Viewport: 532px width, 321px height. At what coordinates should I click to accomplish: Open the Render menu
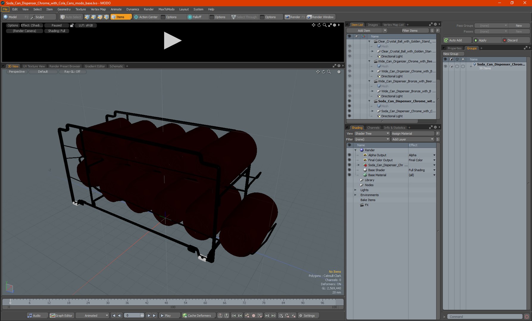[x=149, y=9]
